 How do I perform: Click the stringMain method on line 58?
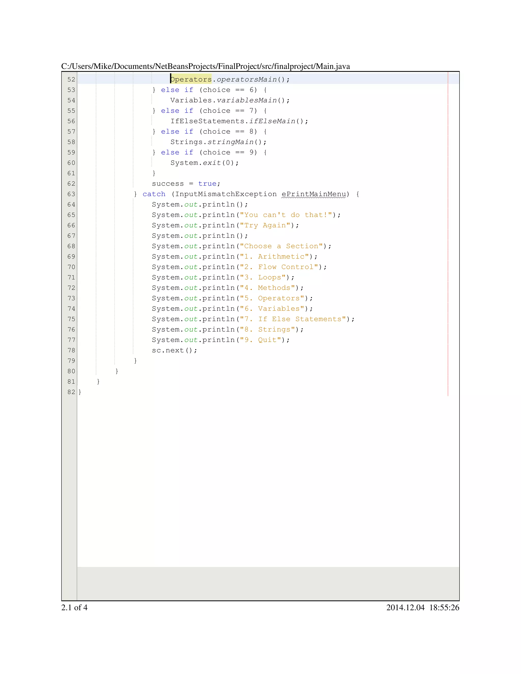pos(230,142)
